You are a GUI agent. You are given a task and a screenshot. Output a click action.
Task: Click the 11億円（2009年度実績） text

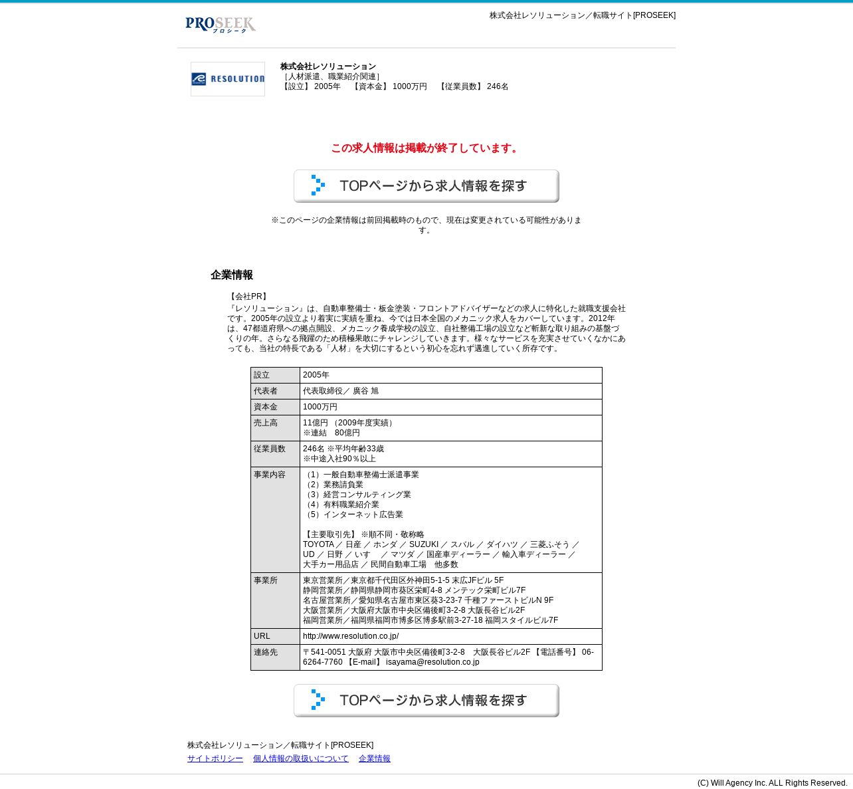(x=349, y=423)
